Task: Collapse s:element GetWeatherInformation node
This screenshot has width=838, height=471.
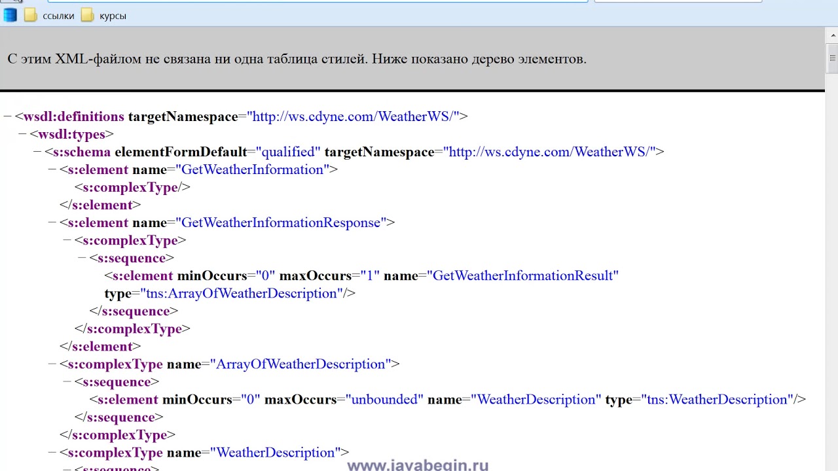Action: 53,169
